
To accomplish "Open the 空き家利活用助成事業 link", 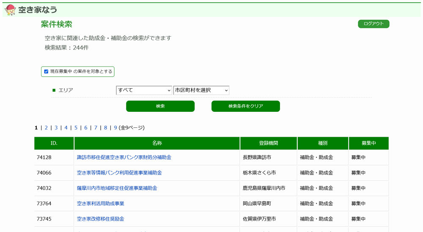I will 100,204.
